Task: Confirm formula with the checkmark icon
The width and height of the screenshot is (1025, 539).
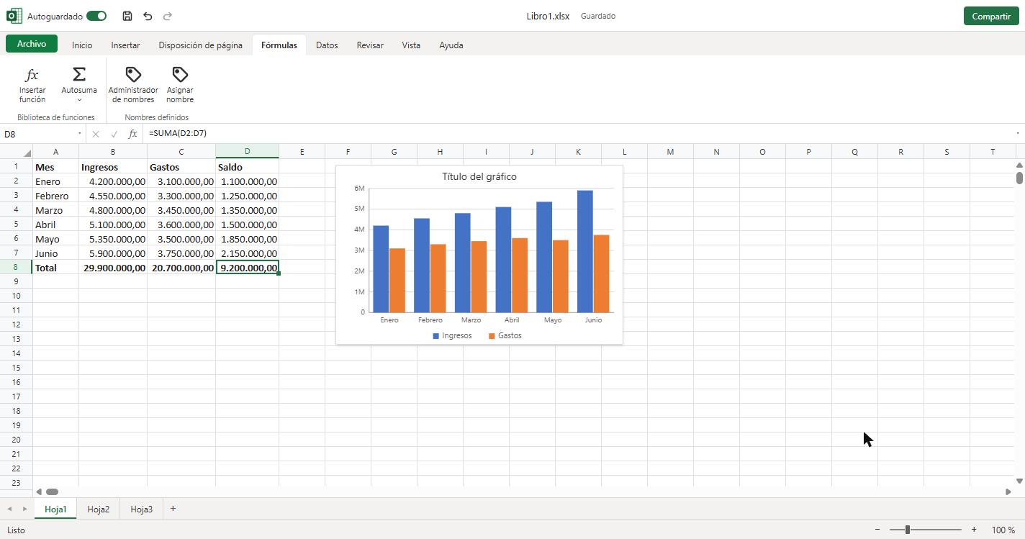Action: [x=114, y=134]
